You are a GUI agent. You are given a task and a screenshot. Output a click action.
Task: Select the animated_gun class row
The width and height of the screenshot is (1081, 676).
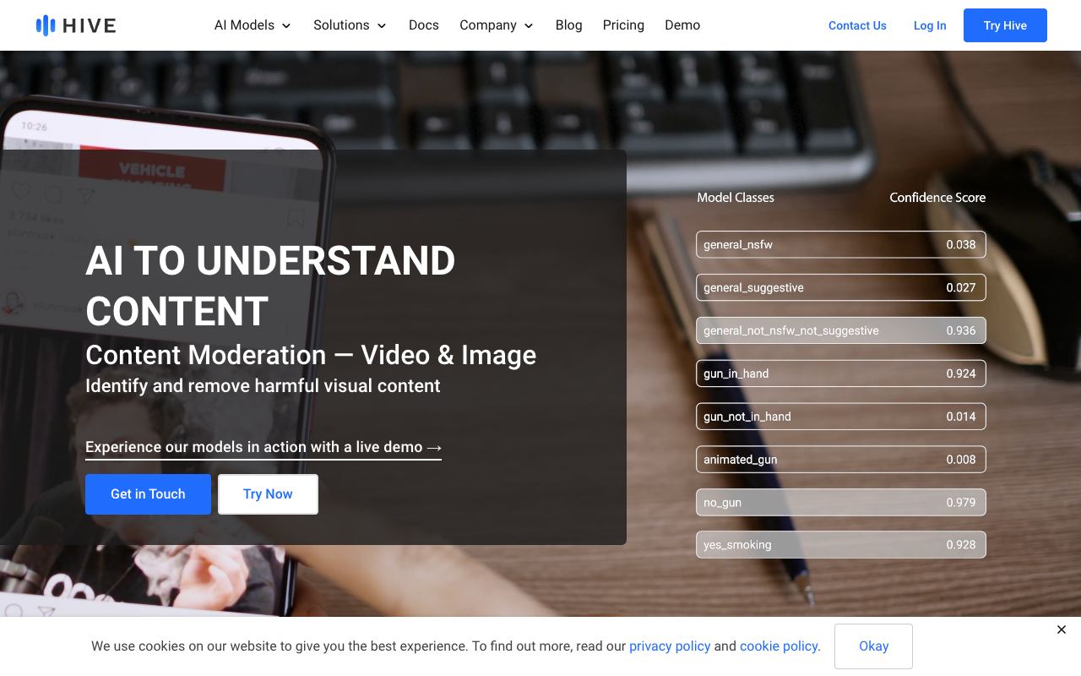(x=841, y=460)
